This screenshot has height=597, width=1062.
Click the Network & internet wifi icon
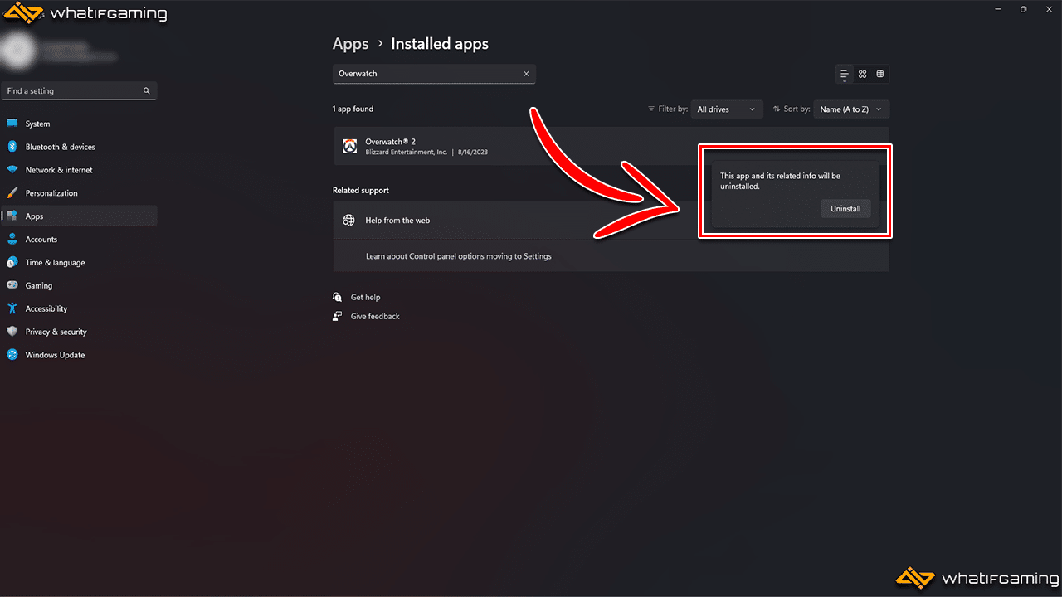[x=12, y=170]
